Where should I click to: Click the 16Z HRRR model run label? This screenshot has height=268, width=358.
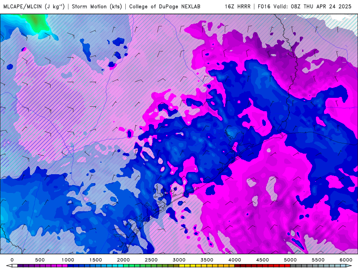[x=238, y=6]
